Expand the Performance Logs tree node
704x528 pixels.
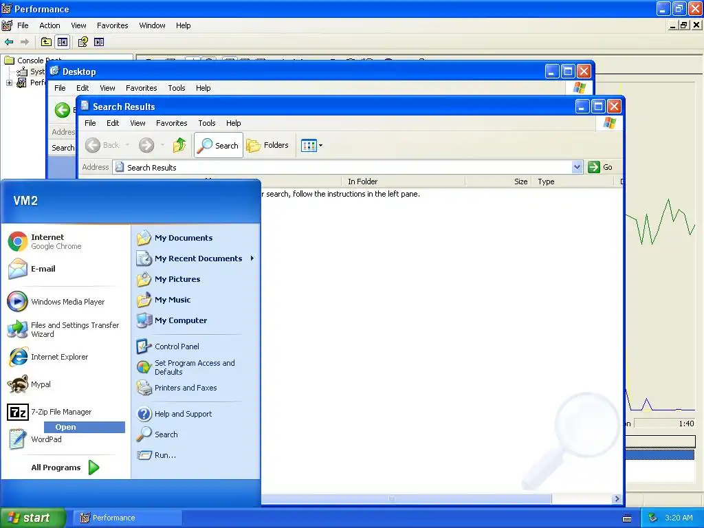click(9, 82)
